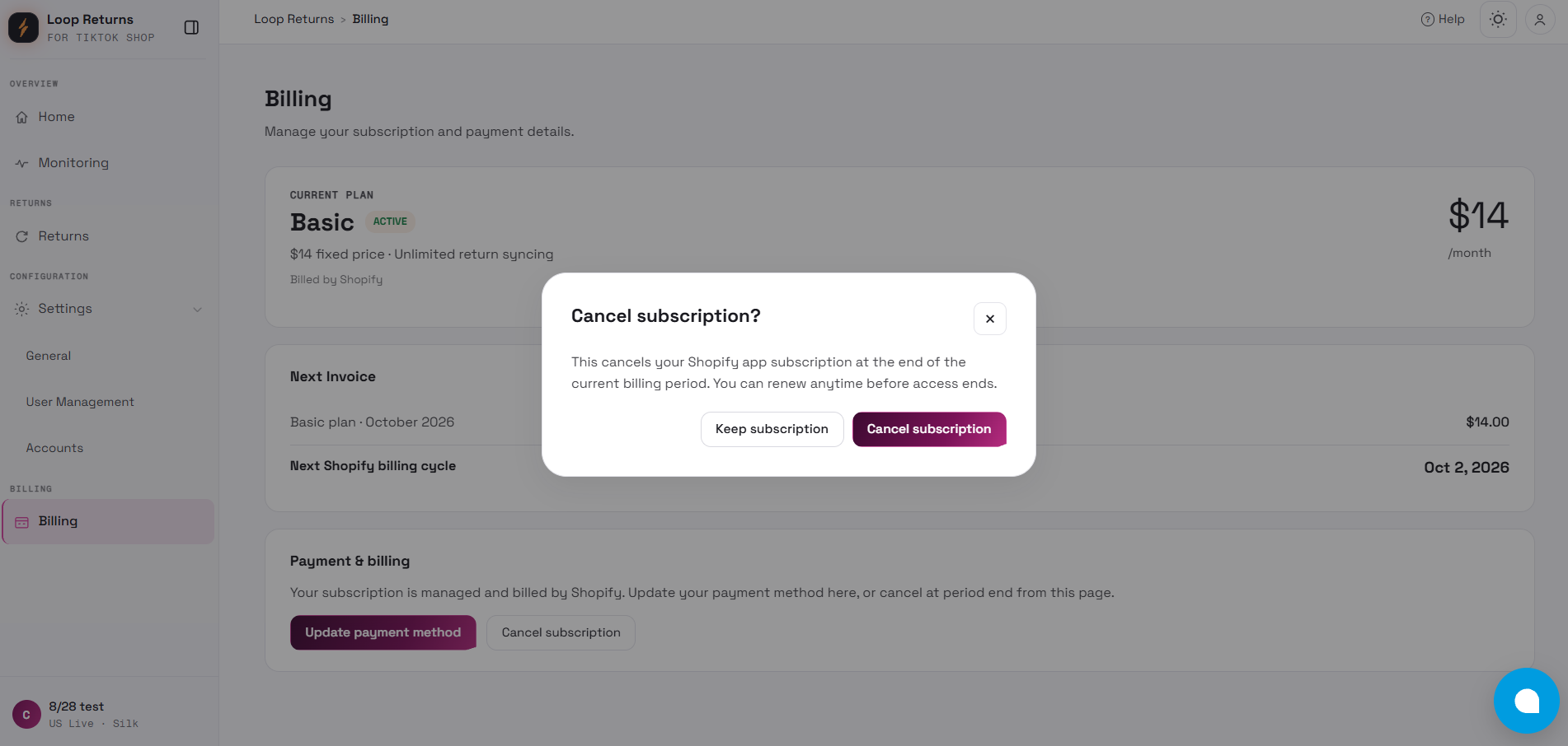This screenshot has height=746, width=1568.
Task: Open the user profile icon
Action: [1539, 19]
